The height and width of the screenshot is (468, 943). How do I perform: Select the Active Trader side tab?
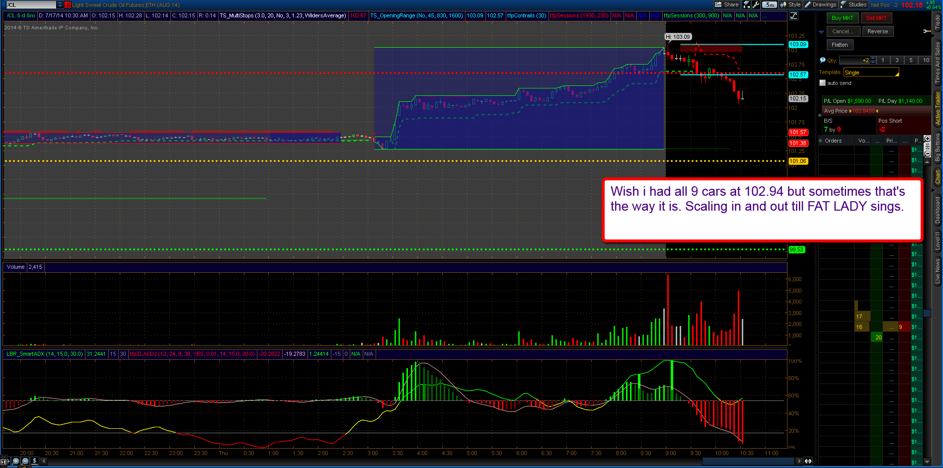click(x=938, y=108)
